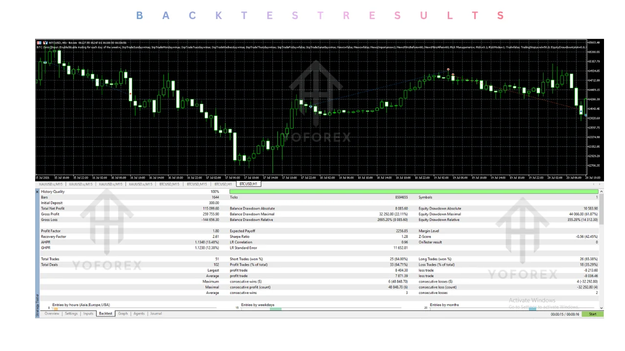The image size is (625, 351).
Task: Click the LR Correlation value 0.96
Action: click(405, 242)
